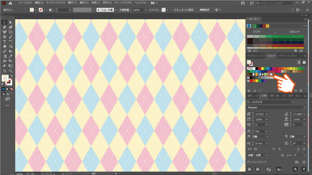Open the 5 pt. 丸筆 brush dropdown
Viewport: 312px width, 175px height.
coord(116,10)
